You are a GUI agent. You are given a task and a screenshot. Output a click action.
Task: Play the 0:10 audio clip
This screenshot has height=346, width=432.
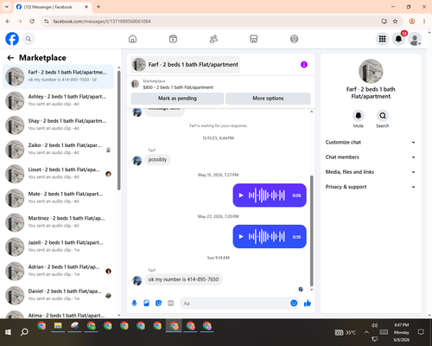241,237
